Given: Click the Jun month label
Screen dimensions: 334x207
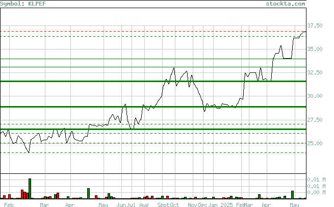Looking at the screenshot, I should tap(121, 205).
